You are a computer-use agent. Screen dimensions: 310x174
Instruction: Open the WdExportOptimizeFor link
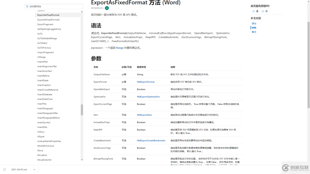coord(148,97)
